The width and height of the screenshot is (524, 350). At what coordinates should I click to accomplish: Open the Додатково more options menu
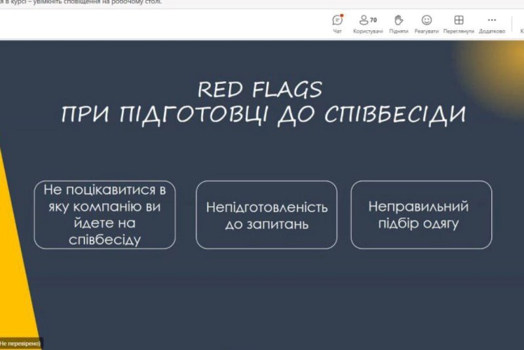point(492,24)
